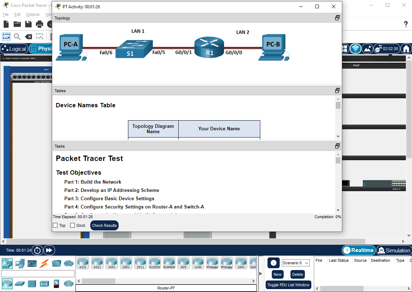
Task: Choose Wireless Devices subcategory icon
Action: pos(44,284)
